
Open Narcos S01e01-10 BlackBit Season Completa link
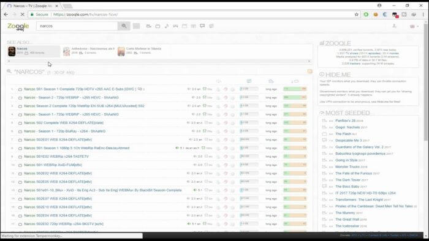(x=102, y=190)
